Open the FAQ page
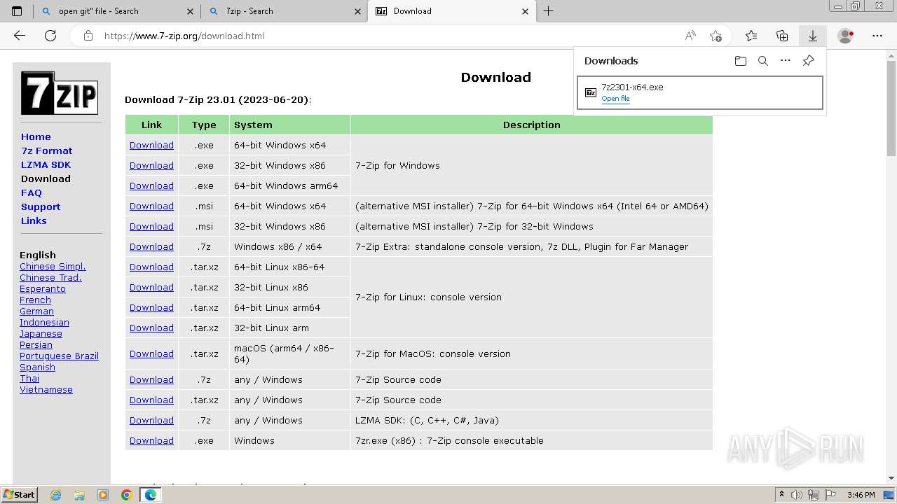The image size is (897, 504). click(x=32, y=192)
